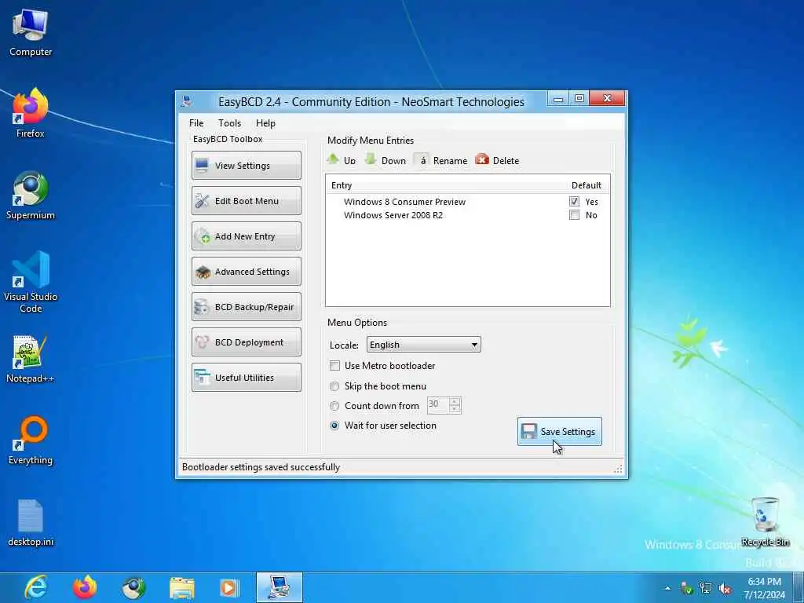Image resolution: width=804 pixels, height=603 pixels.
Task: Click the countdown up/down spinner arrows
Action: point(455,405)
